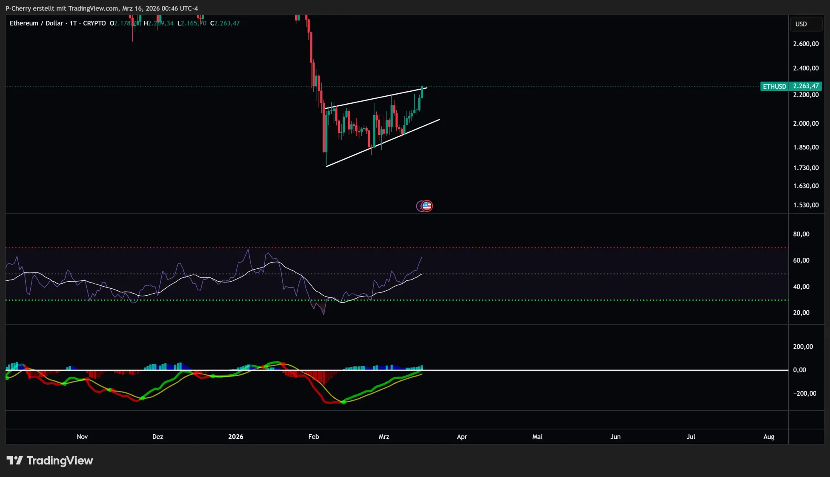Image resolution: width=830 pixels, height=477 pixels.
Task: Click the TradingView logo at bottom left
Action: pyautogui.click(x=50, y=460)
